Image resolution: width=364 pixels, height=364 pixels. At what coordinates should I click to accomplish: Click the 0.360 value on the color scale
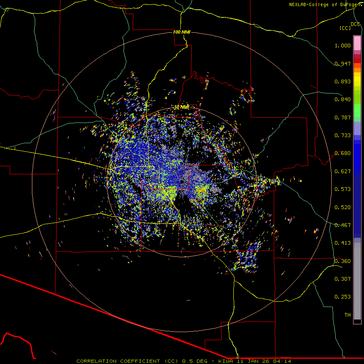[x=343, y=261]
